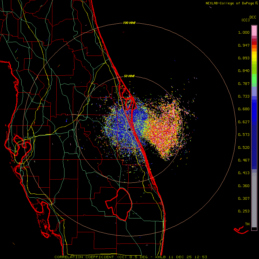Screen dimensions: 259x259
Task: Click the 100 NMI range ring label
Action: [129, 23]
